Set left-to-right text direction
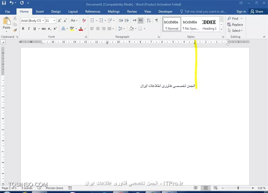 click(x=135, y=21)
